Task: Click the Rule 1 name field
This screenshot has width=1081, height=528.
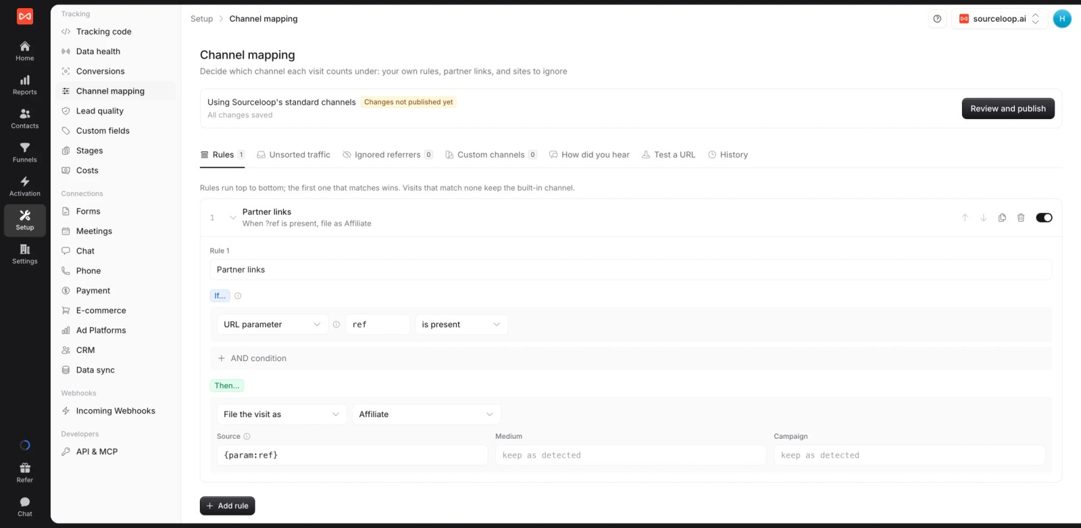Action: click(x=631, y=270)
